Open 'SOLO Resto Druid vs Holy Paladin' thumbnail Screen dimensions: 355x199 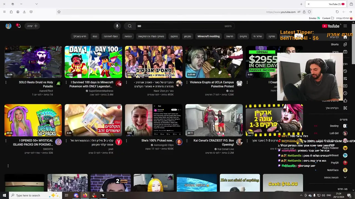[33, 62]
